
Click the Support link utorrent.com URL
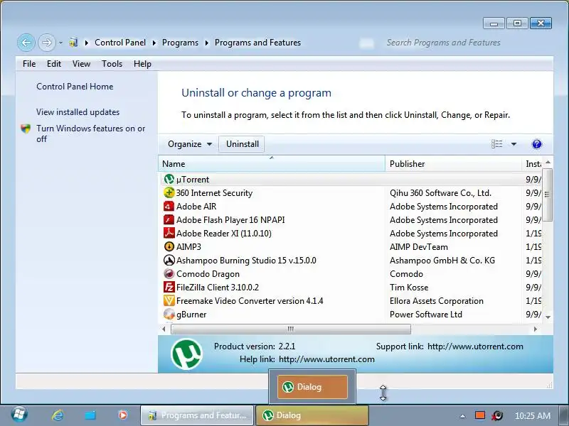(475, 346)
